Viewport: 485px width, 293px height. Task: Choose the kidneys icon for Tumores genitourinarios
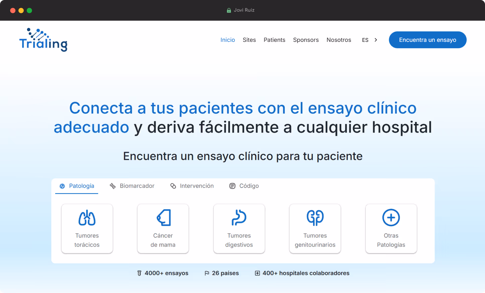(315, 218)
